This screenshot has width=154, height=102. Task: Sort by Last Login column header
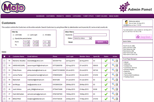pos(70,56)
